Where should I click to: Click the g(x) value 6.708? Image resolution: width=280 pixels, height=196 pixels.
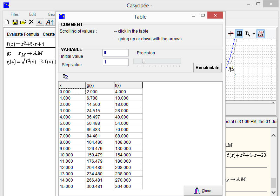pos(100,98)
